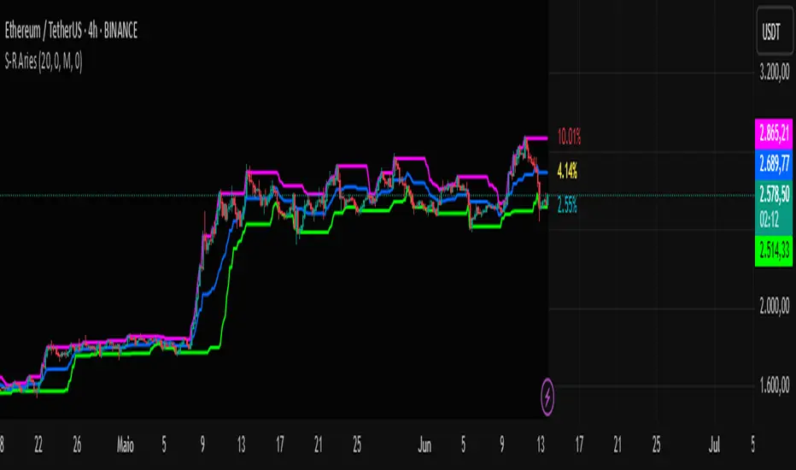Viewport: 796px width, 470px height.
Task: Click the magenta 2.865,21 price label
Action: tap(774, 134)
